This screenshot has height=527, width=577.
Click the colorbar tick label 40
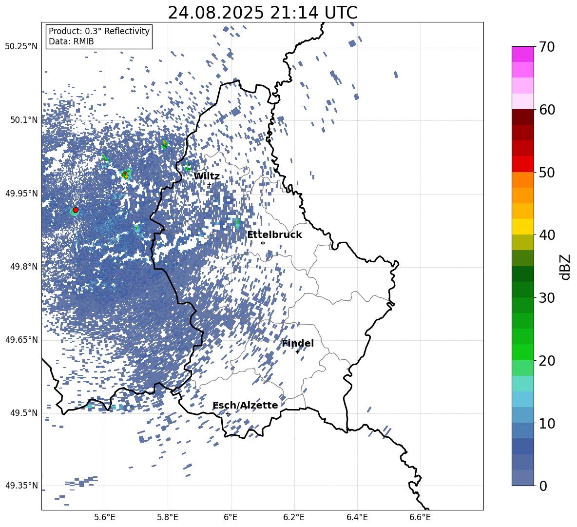pyautogui.click(x=547, y=235)
